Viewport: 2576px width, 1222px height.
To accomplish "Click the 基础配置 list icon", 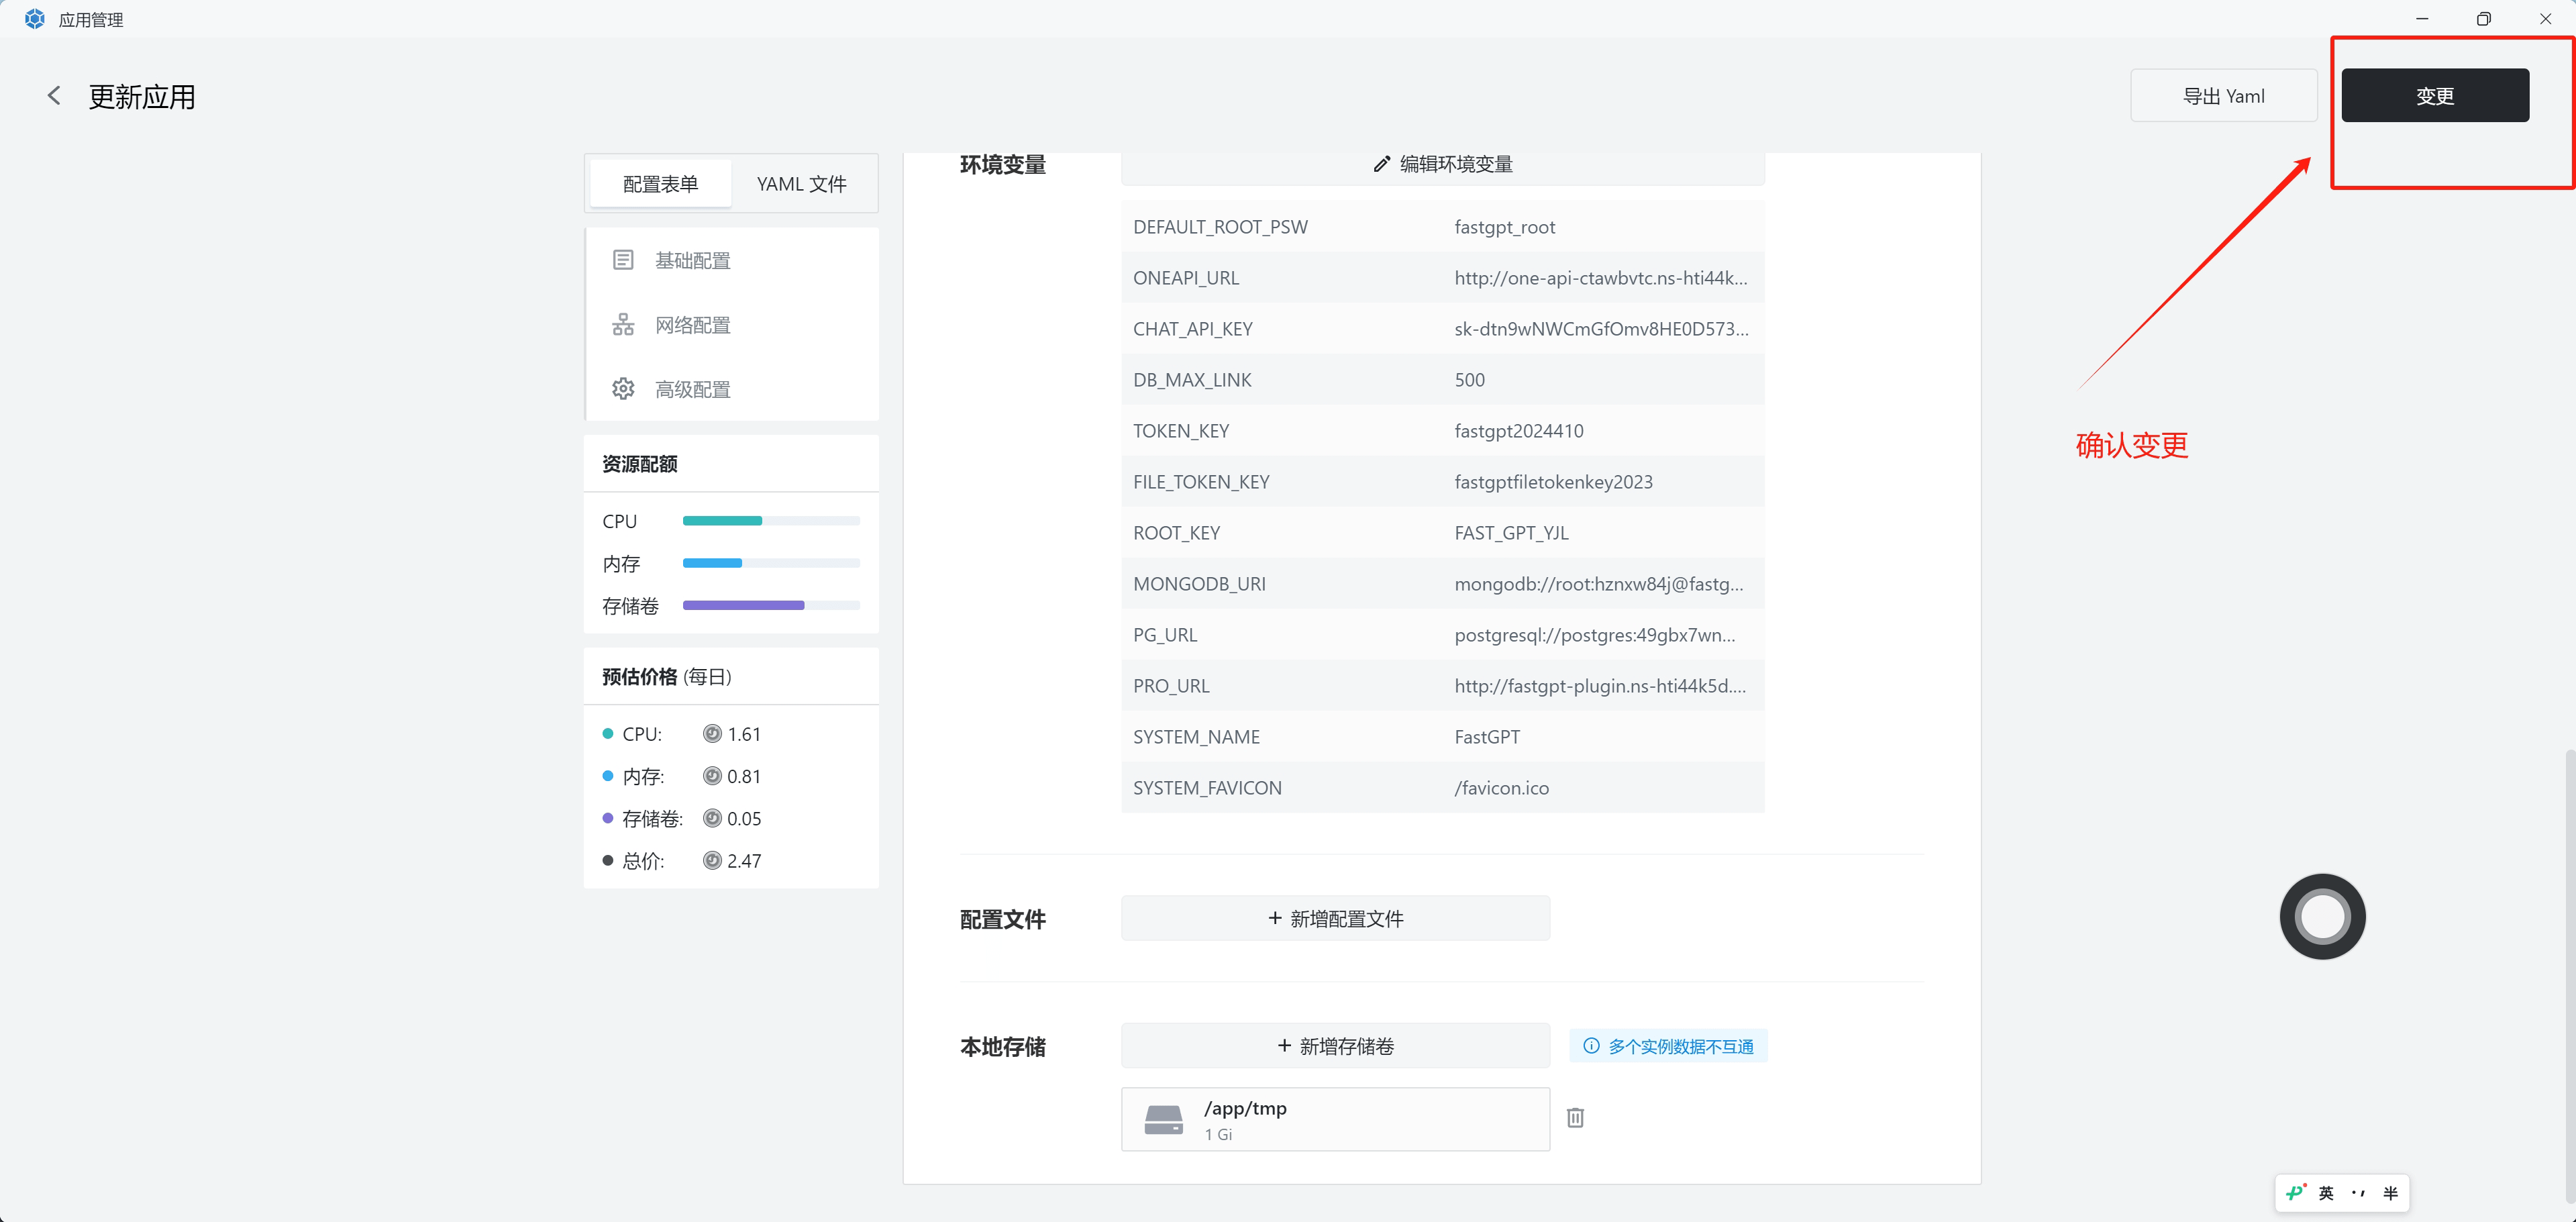I will coord(623,260).
